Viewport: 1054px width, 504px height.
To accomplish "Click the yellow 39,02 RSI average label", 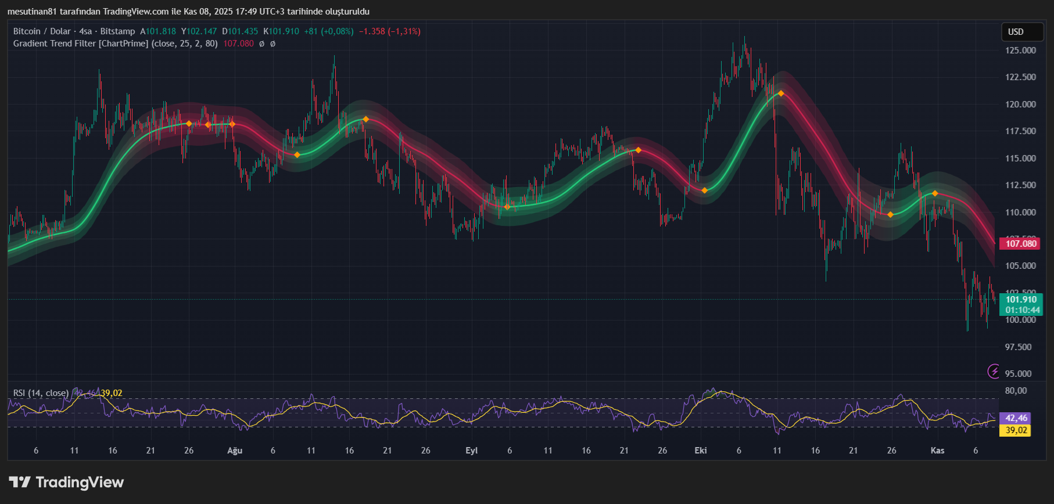I will point(1016,430).
